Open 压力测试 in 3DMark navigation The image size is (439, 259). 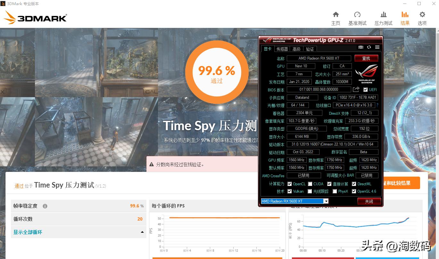point(384,19)
